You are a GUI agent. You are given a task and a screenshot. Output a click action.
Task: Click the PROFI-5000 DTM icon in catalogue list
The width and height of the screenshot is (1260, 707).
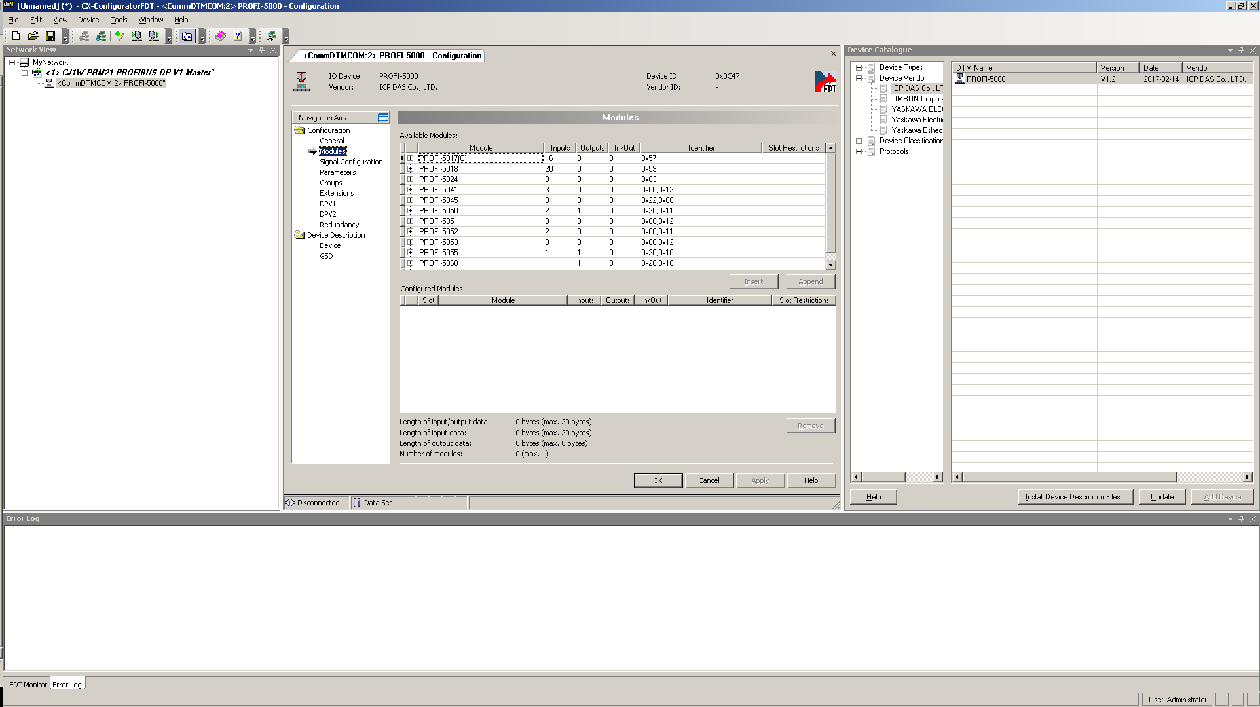[x=960, y=79]
